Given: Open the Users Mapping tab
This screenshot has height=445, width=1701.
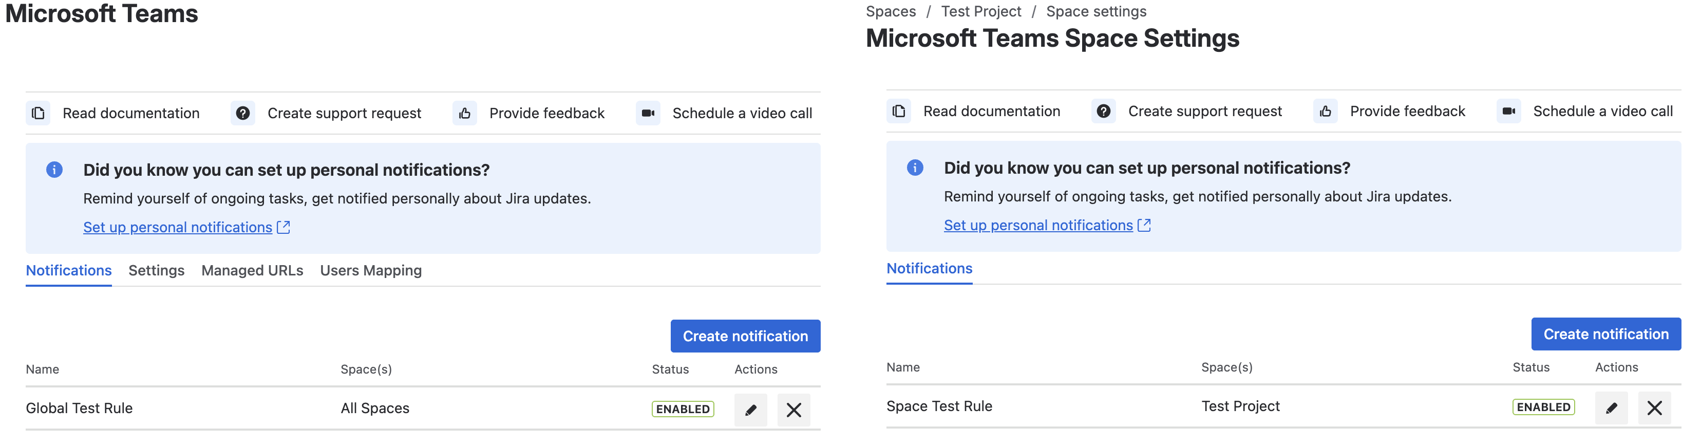Looking at the screenshot, I should coord(371,271).
